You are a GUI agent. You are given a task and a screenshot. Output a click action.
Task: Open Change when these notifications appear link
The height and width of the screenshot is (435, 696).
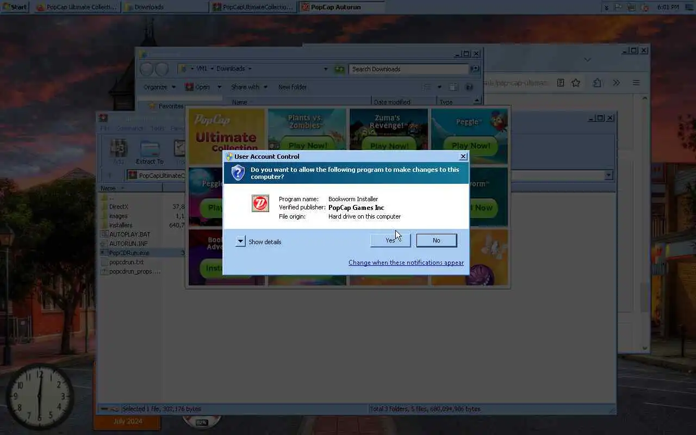pyautogui.click(x=406, y=263)
